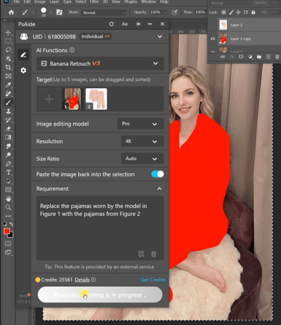Swap foreground and background colors
This screenshot has width=281, height=325.
coord(11,224)
